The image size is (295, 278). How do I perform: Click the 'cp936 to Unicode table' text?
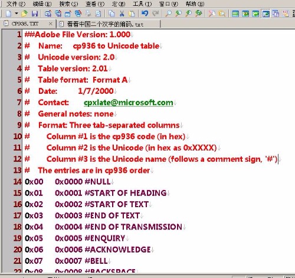[116, 46]
